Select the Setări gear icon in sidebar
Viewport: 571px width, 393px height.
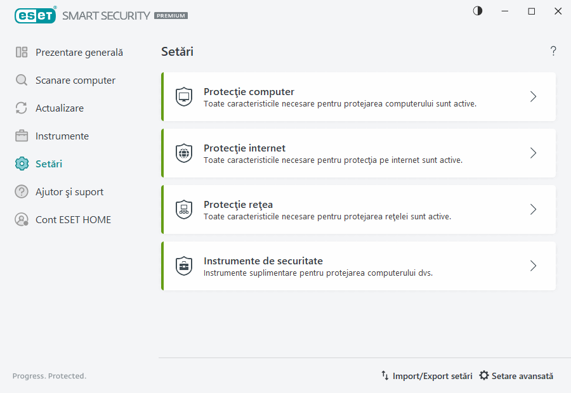pyautogui.click(x=22, y=164)
